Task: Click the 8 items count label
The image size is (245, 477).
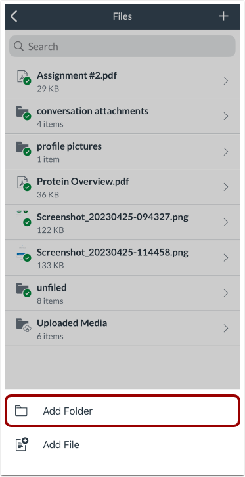Action: click(50, 301)
